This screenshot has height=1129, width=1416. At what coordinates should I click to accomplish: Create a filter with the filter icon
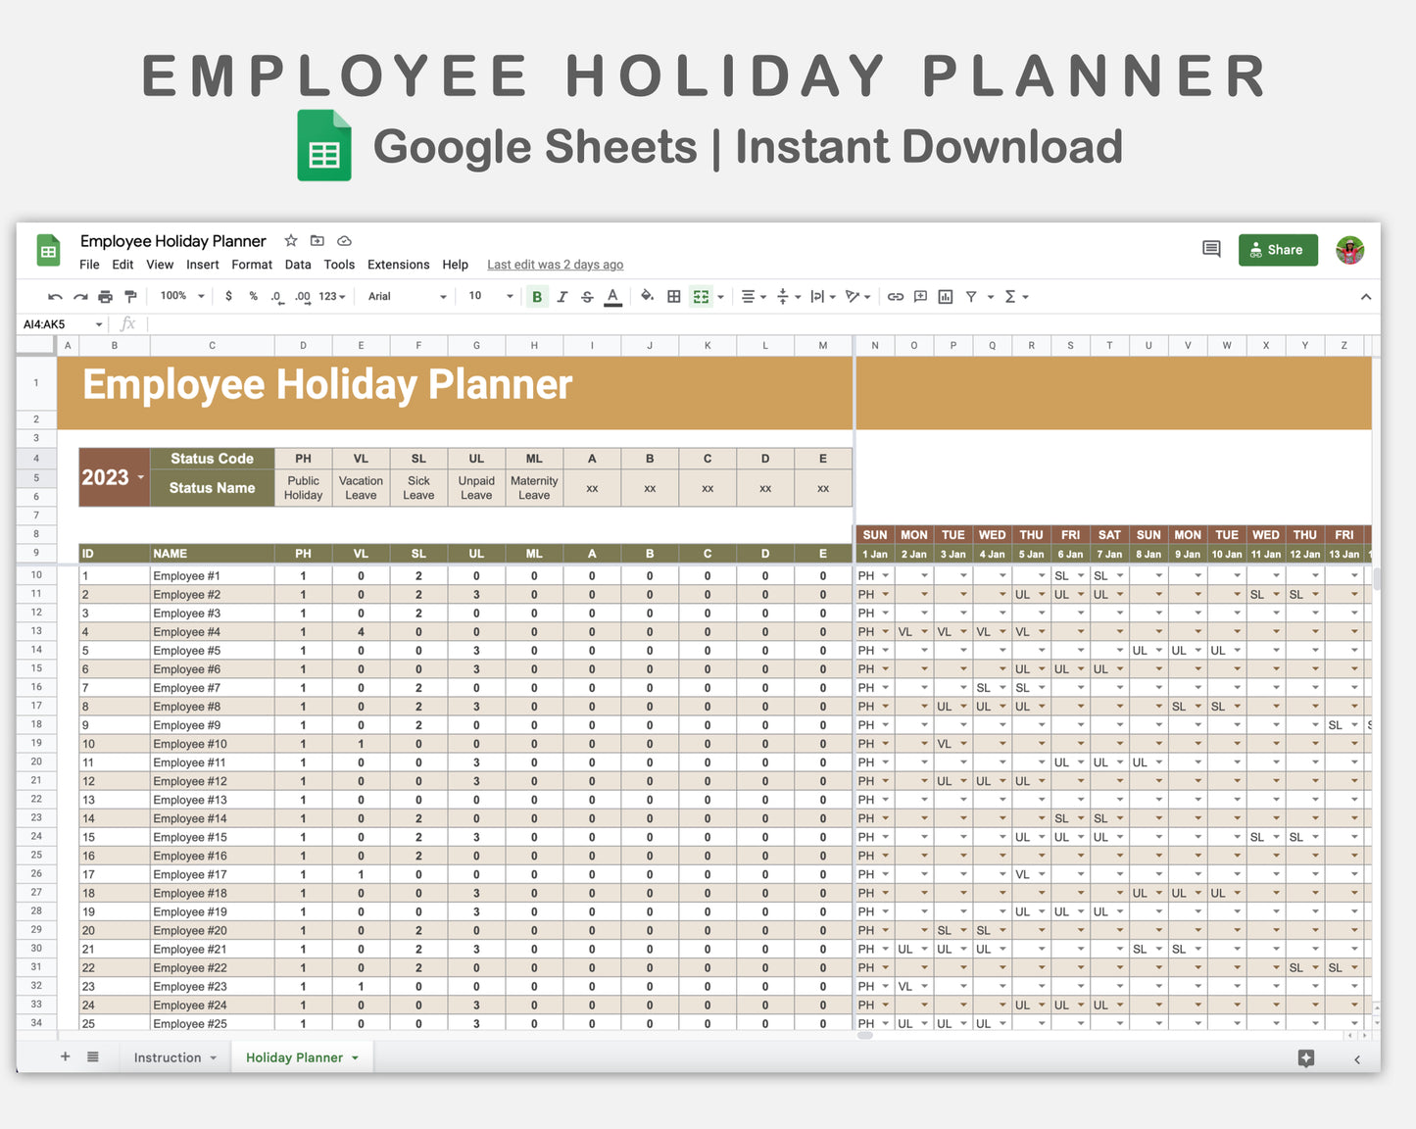click(x=972, y=296)
